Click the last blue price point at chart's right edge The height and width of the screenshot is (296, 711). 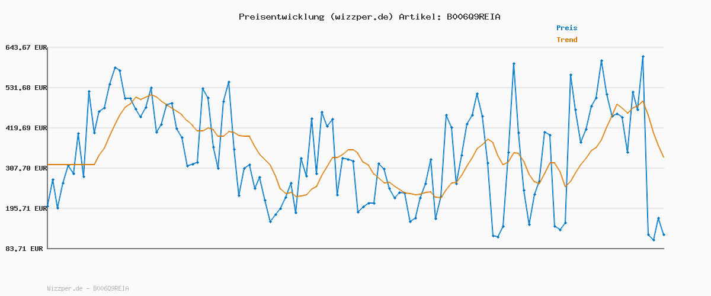(x=664, y=235)
